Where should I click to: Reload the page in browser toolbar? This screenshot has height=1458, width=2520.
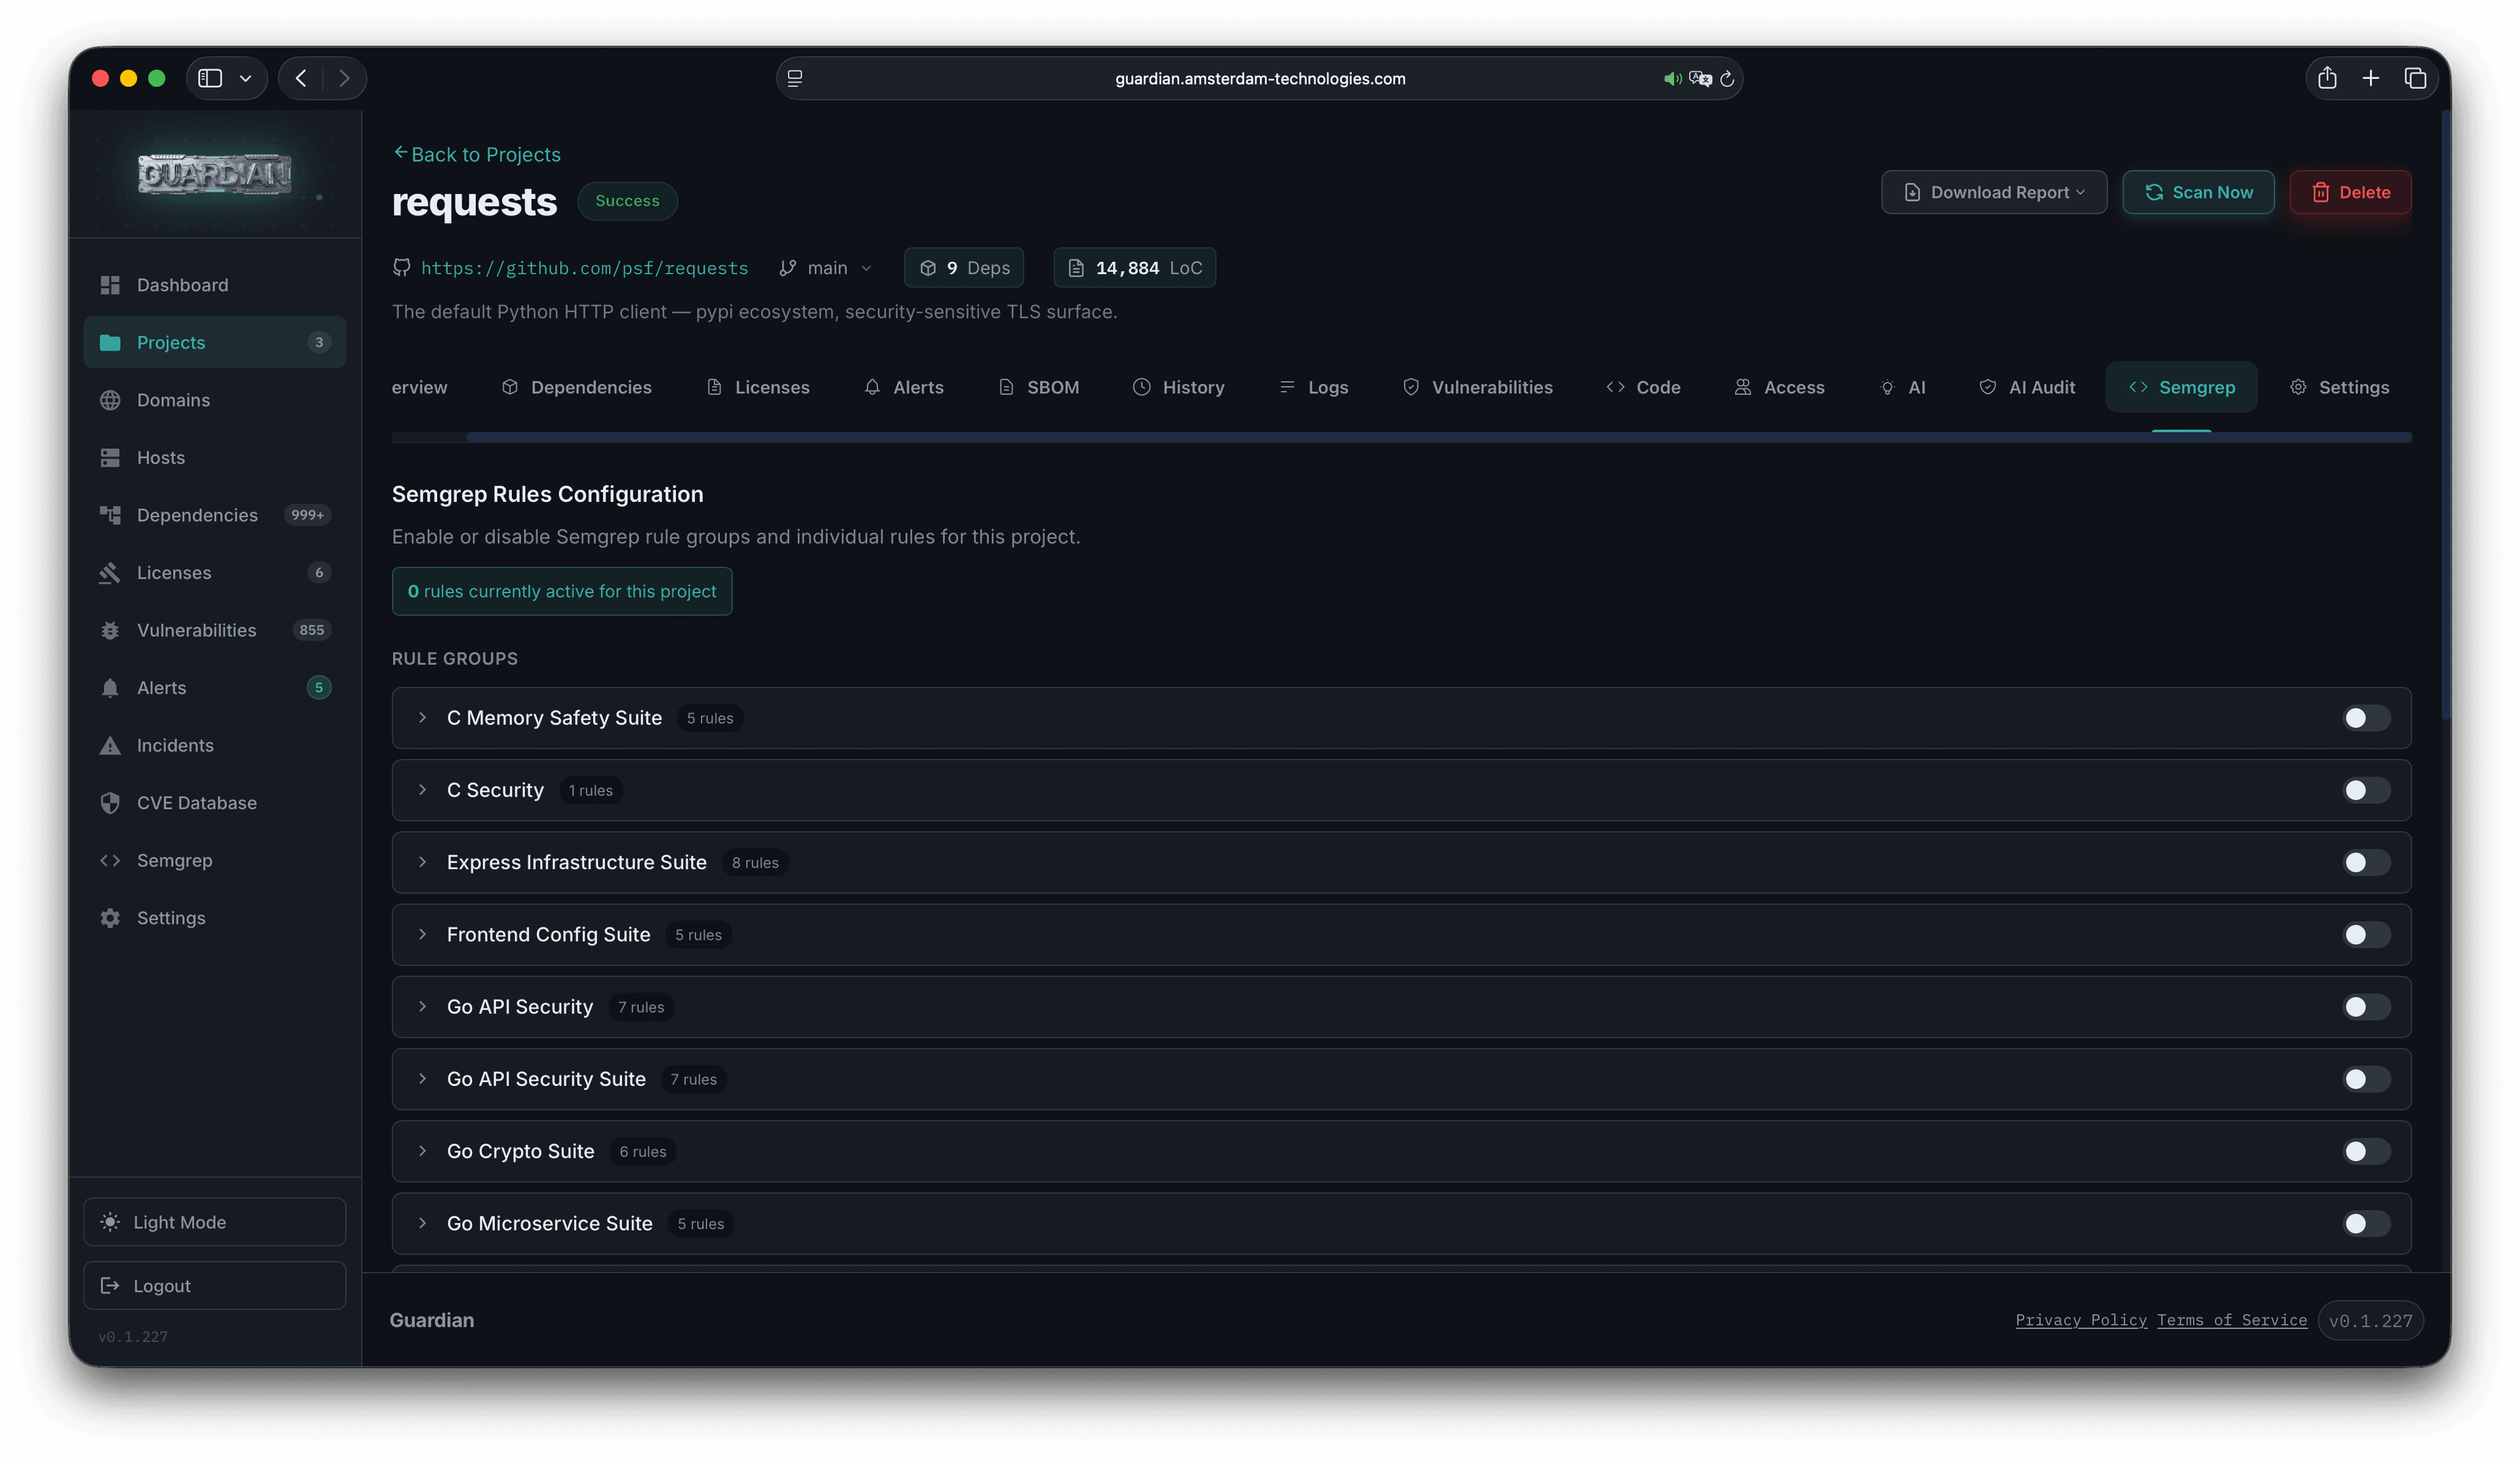(1726, 78)
